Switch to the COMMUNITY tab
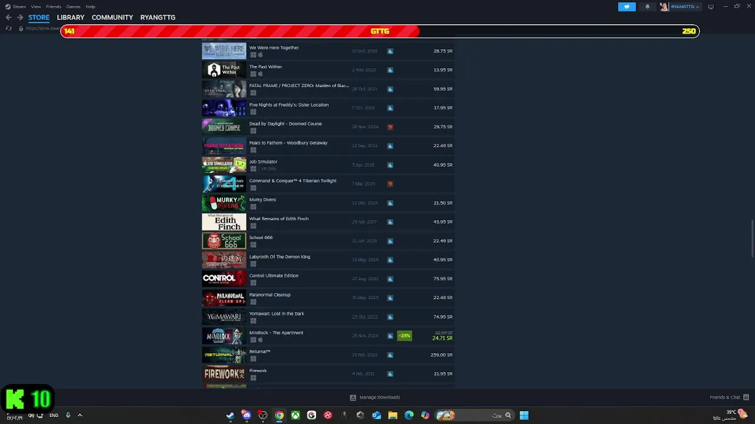Screen dimensions: 755x424 112,18
